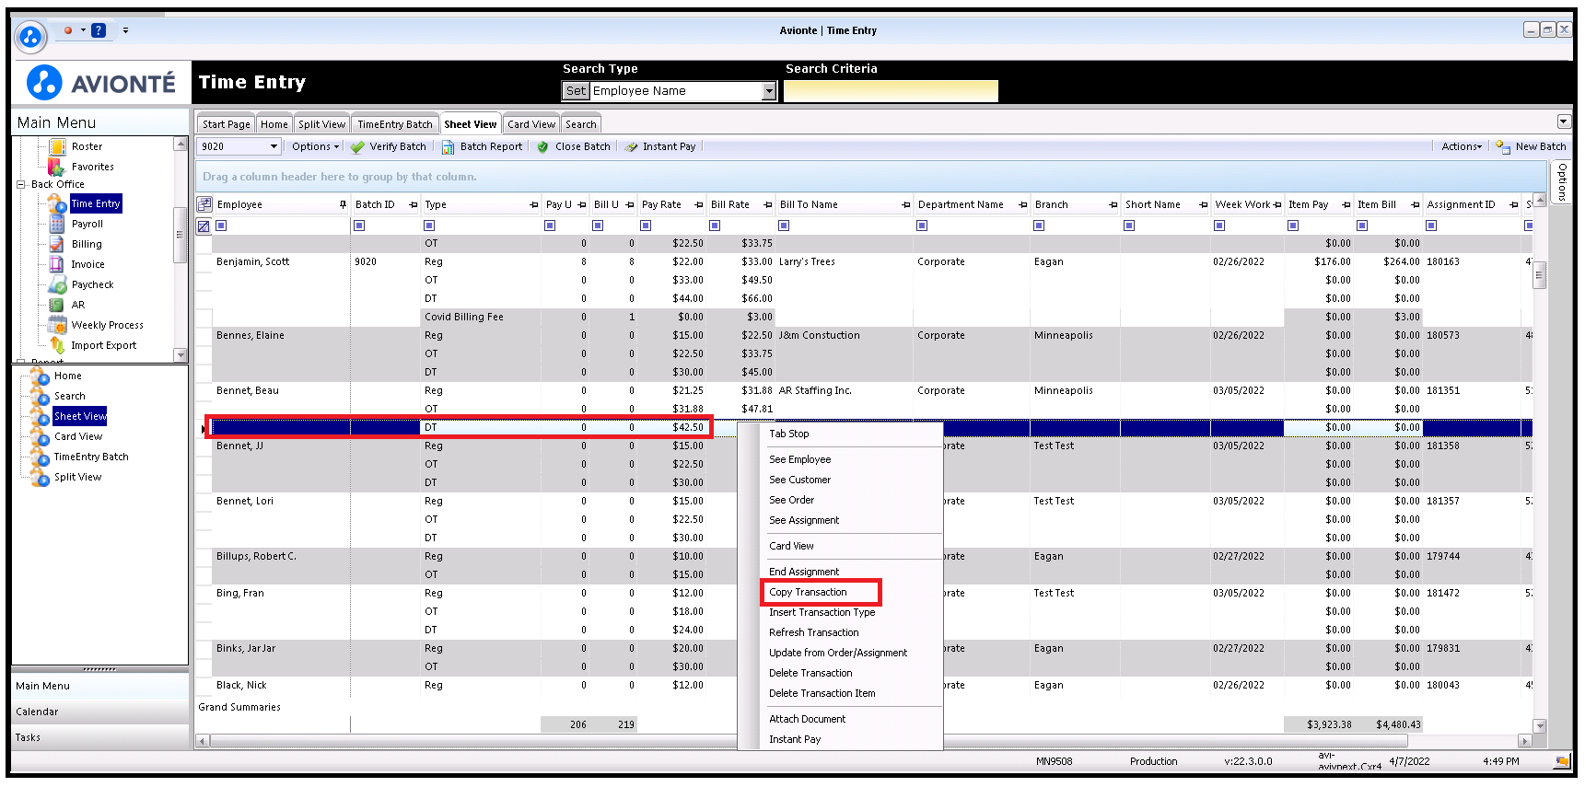Open the Actions dropdown menu
This screenshot has height=787, width=1585.
1462,146
